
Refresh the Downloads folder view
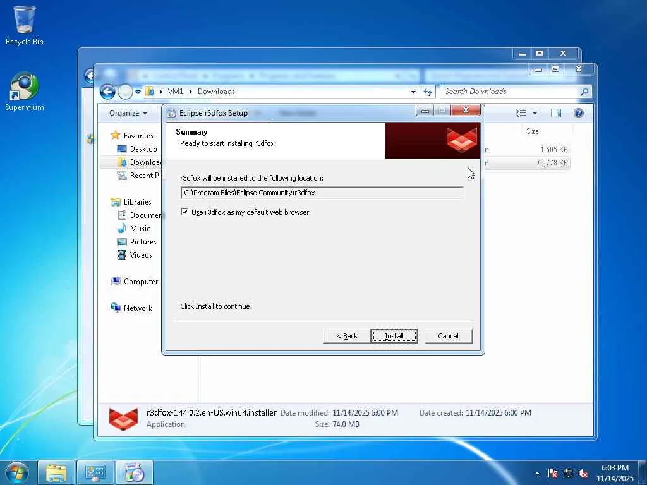point(428,92)
